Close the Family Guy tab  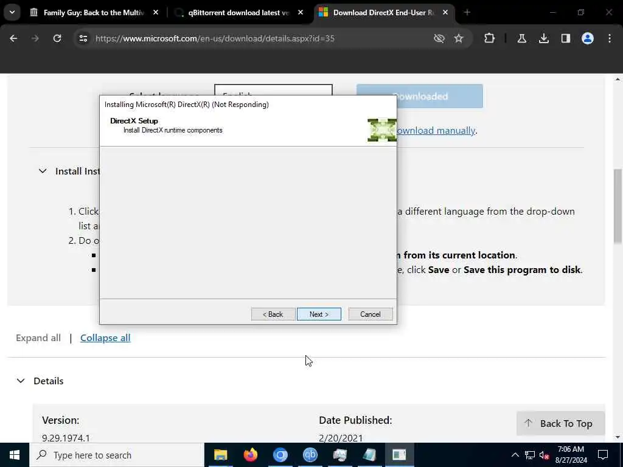156,13
